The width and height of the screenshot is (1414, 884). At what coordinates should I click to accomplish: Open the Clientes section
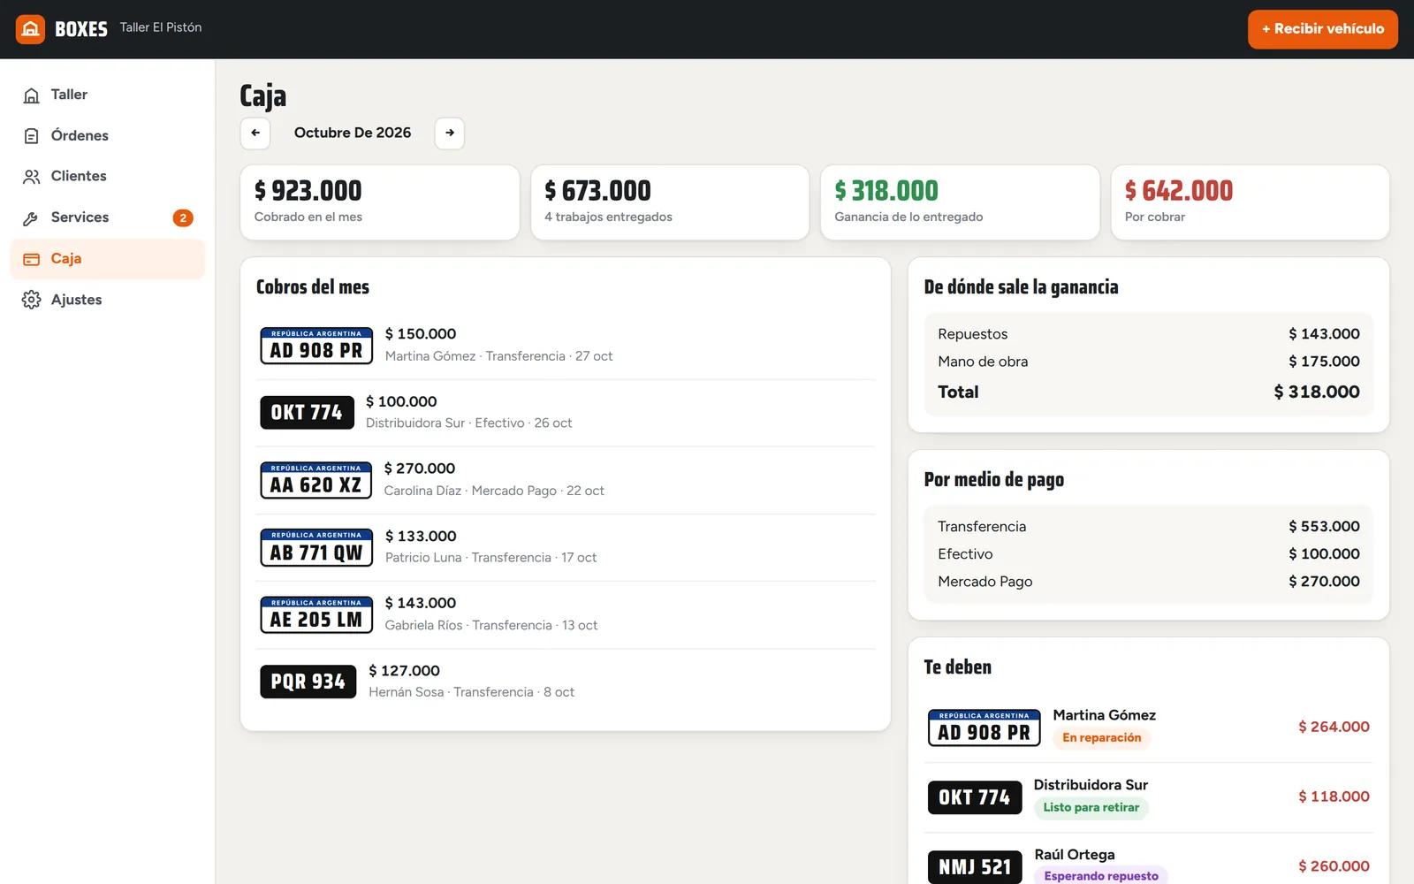pos(107,176)
